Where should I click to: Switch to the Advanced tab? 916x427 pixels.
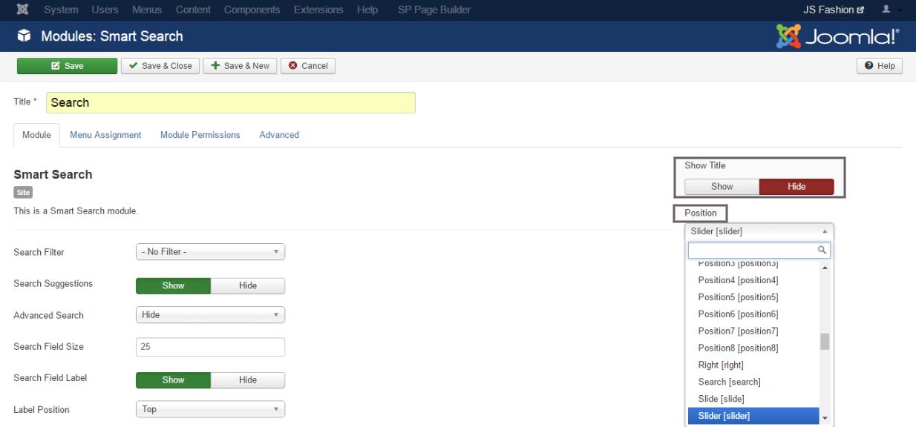point(279,135)
